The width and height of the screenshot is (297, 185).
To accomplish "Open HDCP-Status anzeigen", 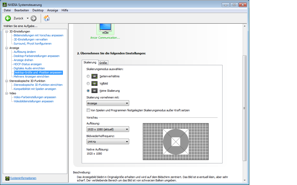I will click(28, 64).
